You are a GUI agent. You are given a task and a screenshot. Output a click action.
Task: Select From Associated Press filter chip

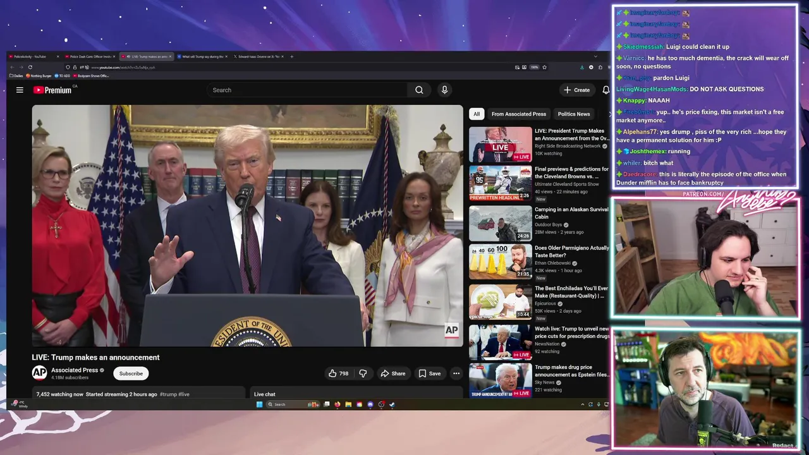click(x=518, y=114)
